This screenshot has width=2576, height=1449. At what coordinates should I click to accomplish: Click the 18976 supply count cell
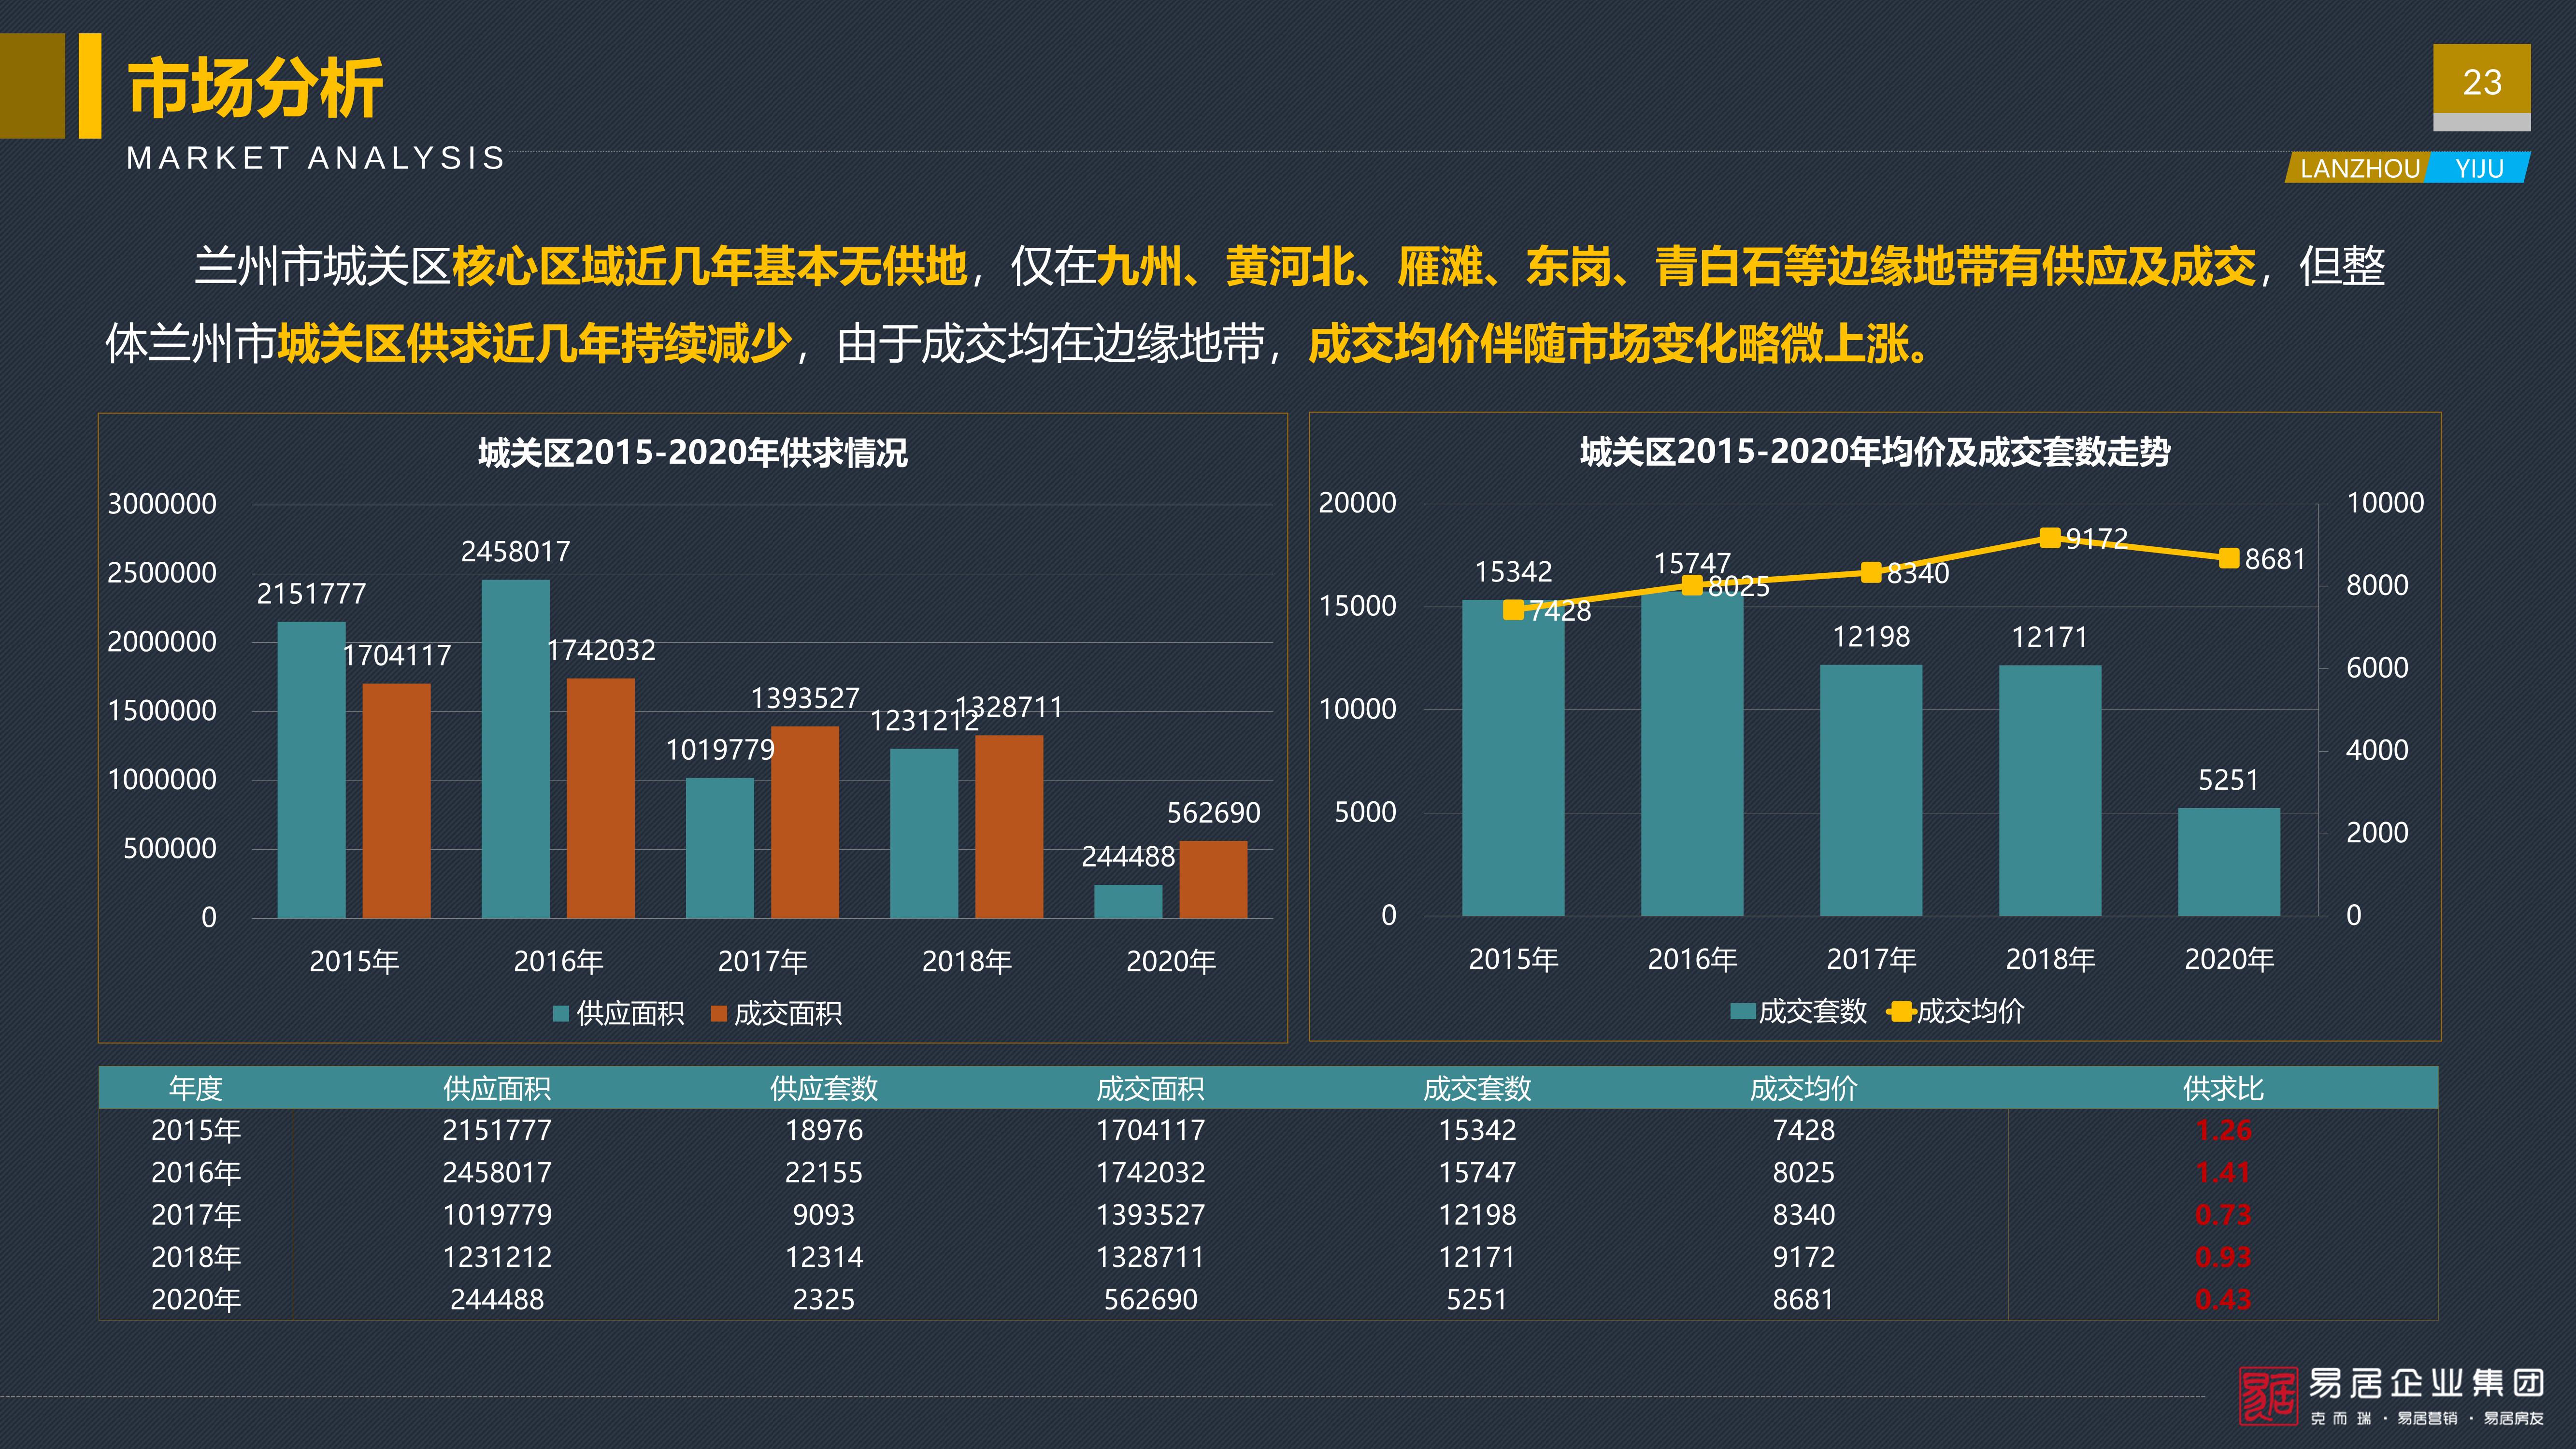824,1130
